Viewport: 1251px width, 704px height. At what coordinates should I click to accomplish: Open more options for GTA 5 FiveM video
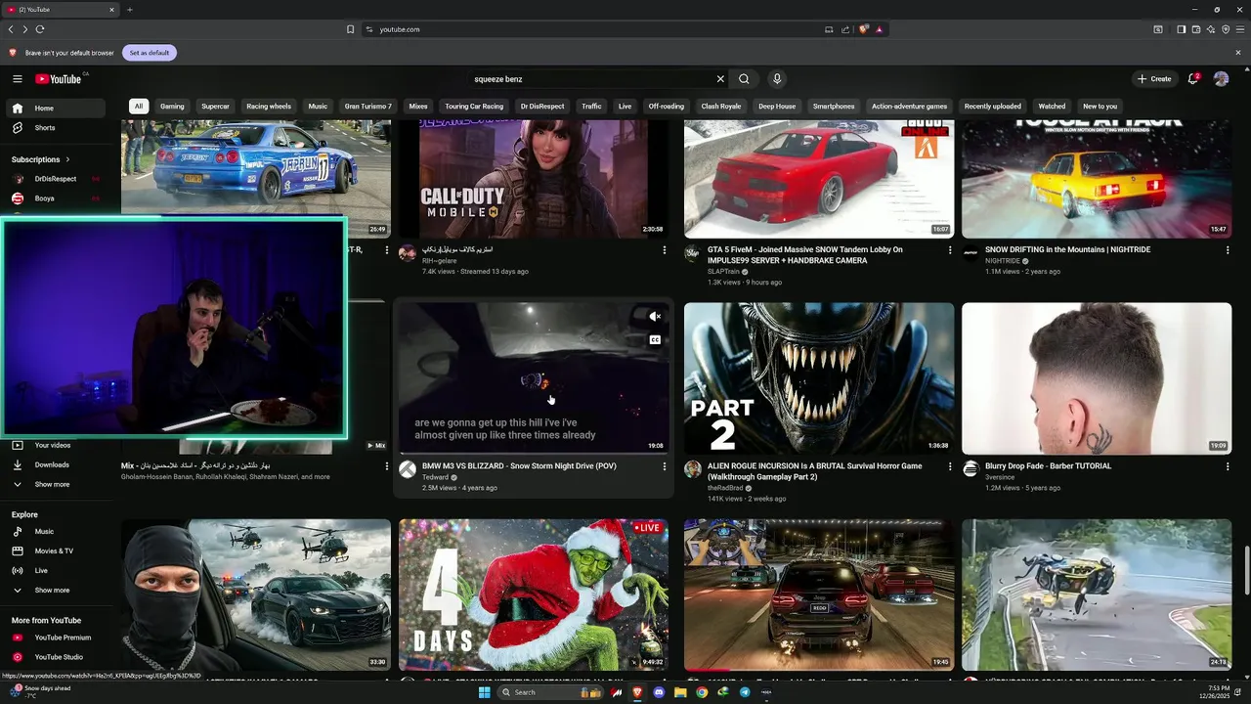(950, 249)
